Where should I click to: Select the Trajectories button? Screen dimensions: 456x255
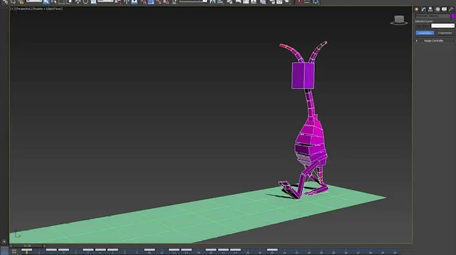coord(445,33)
